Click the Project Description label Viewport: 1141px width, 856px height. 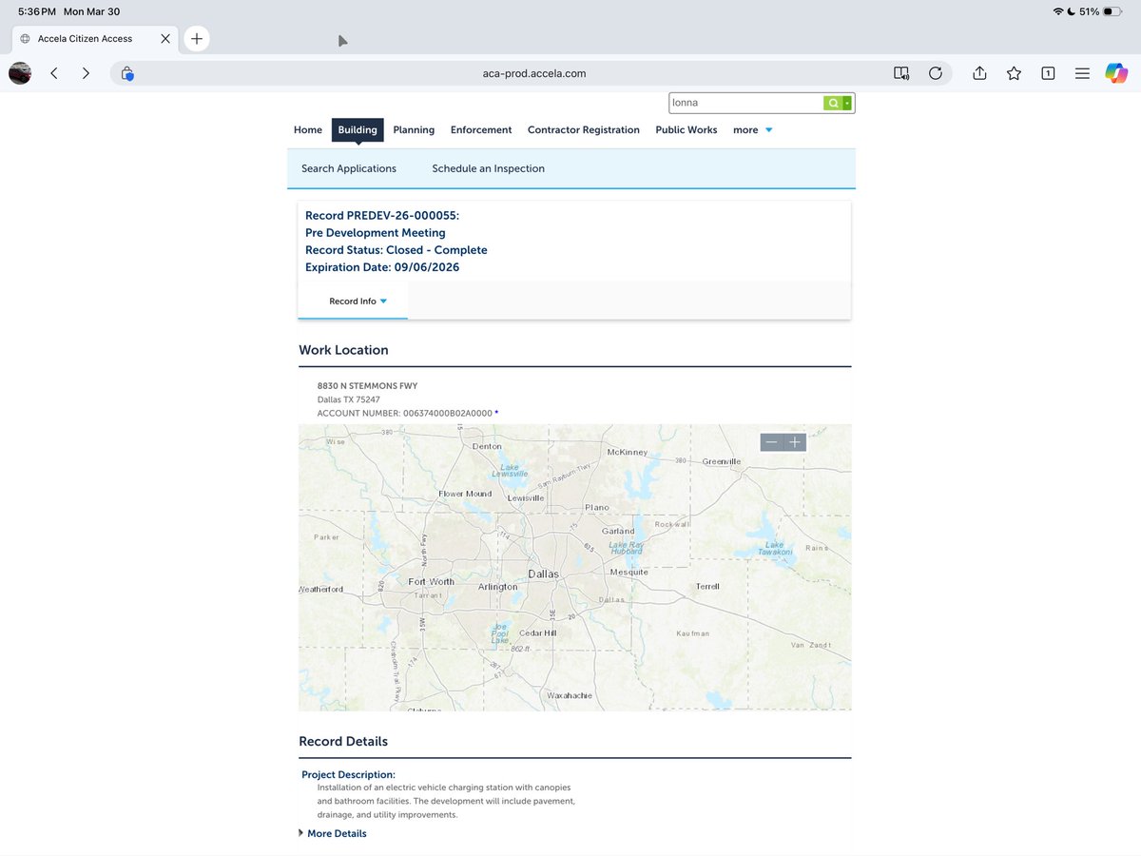tap(349, 775)
